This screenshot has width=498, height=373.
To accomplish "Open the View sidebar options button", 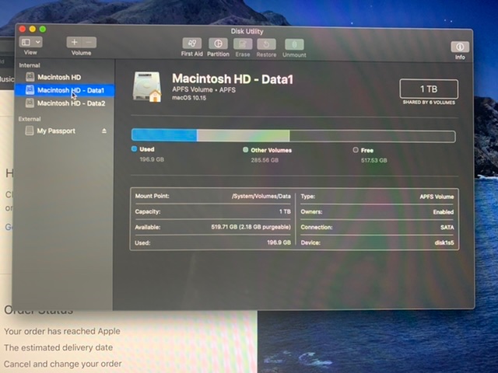I will click(x=30, y=42).
